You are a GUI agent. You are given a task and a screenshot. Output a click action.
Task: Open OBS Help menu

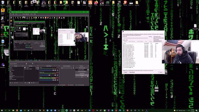coord(35,14)
